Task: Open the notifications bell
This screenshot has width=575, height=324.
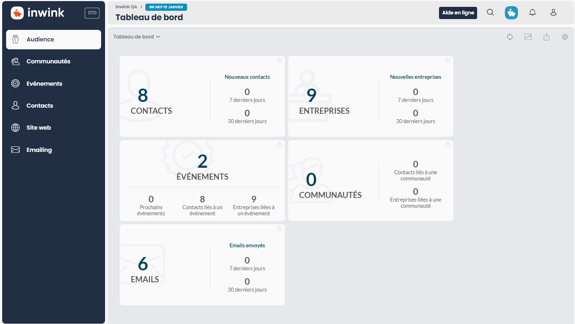Action: [532, 13]
